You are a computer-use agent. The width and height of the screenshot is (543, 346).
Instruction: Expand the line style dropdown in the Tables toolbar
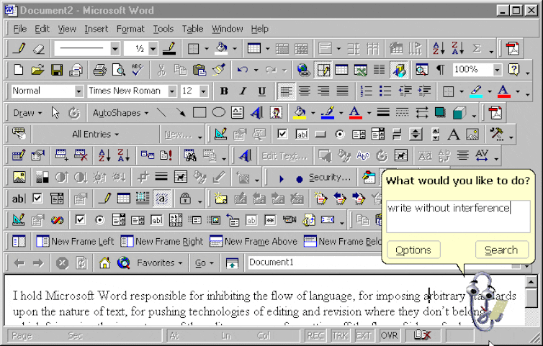pyautogui.click(x=115, y=48)
